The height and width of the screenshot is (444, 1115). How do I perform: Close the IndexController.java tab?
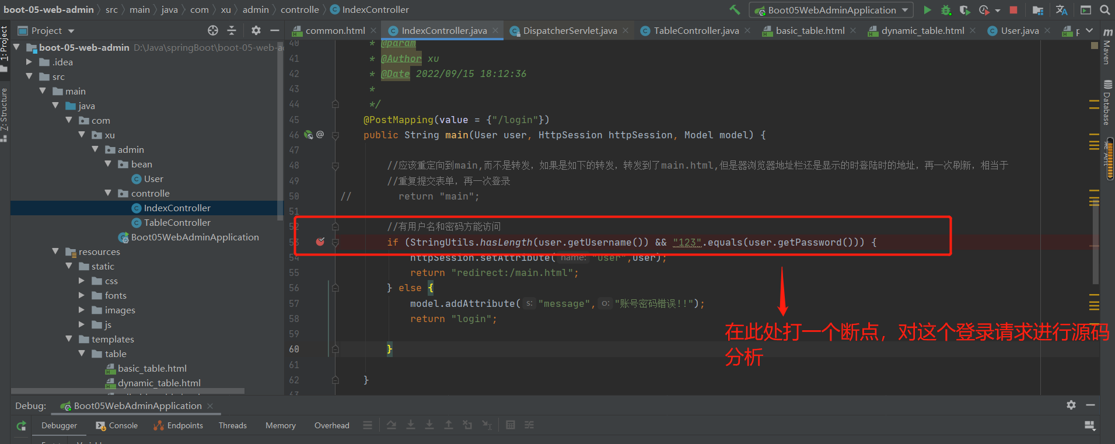[x=495, y=30]
